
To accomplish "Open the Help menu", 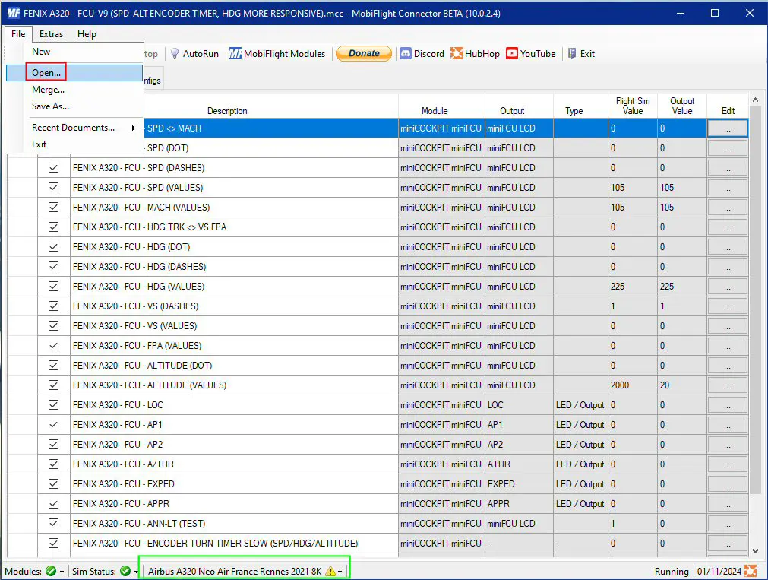I will click(x=87, y=34).
